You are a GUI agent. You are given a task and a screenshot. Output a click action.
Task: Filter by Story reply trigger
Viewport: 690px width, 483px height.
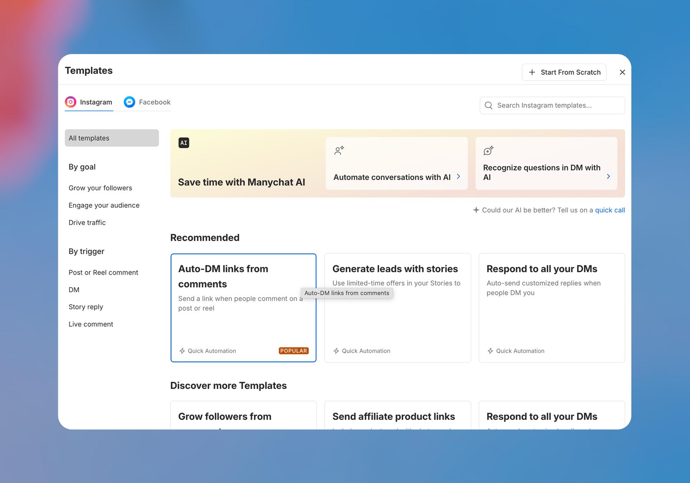[86, 307]
